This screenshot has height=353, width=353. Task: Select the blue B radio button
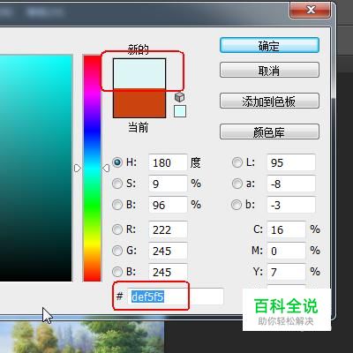pos(117,272)
